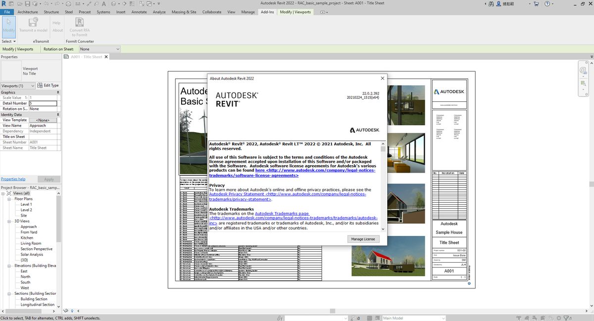Image resolution: width=594 pixels, height=321 pixels.
Task: Click the user account sign-in icon
Action: coord(497,3)
